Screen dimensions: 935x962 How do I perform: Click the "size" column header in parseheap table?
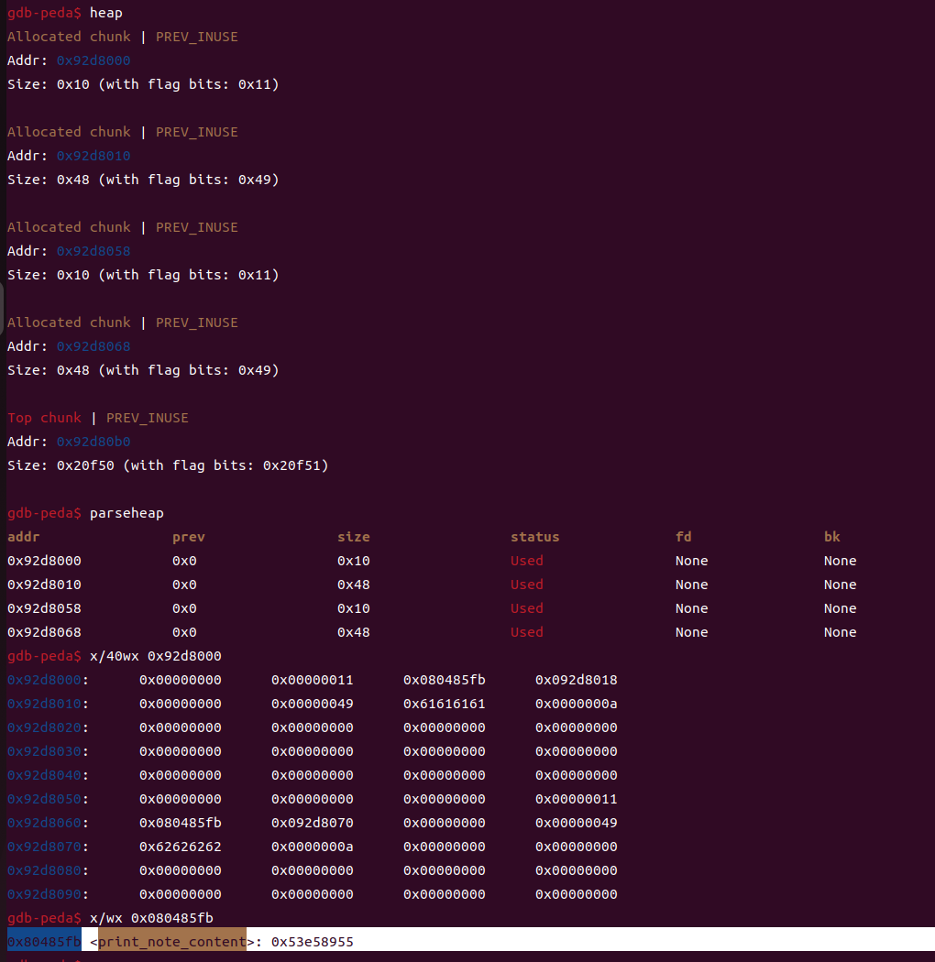353,537
